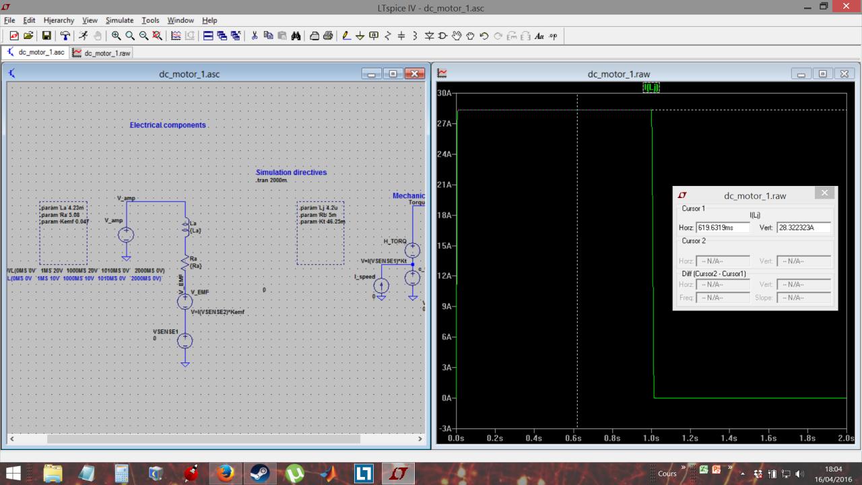Click the Cursor 1 Horz value field
This screenshot has width=862, height=485.
(x=723, y=228)
